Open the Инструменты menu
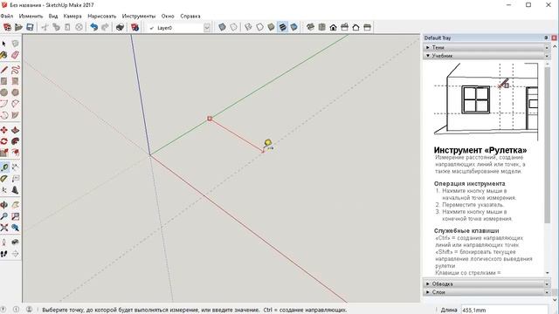Screen dimensions: 559x314 click(x=139, y=16)
